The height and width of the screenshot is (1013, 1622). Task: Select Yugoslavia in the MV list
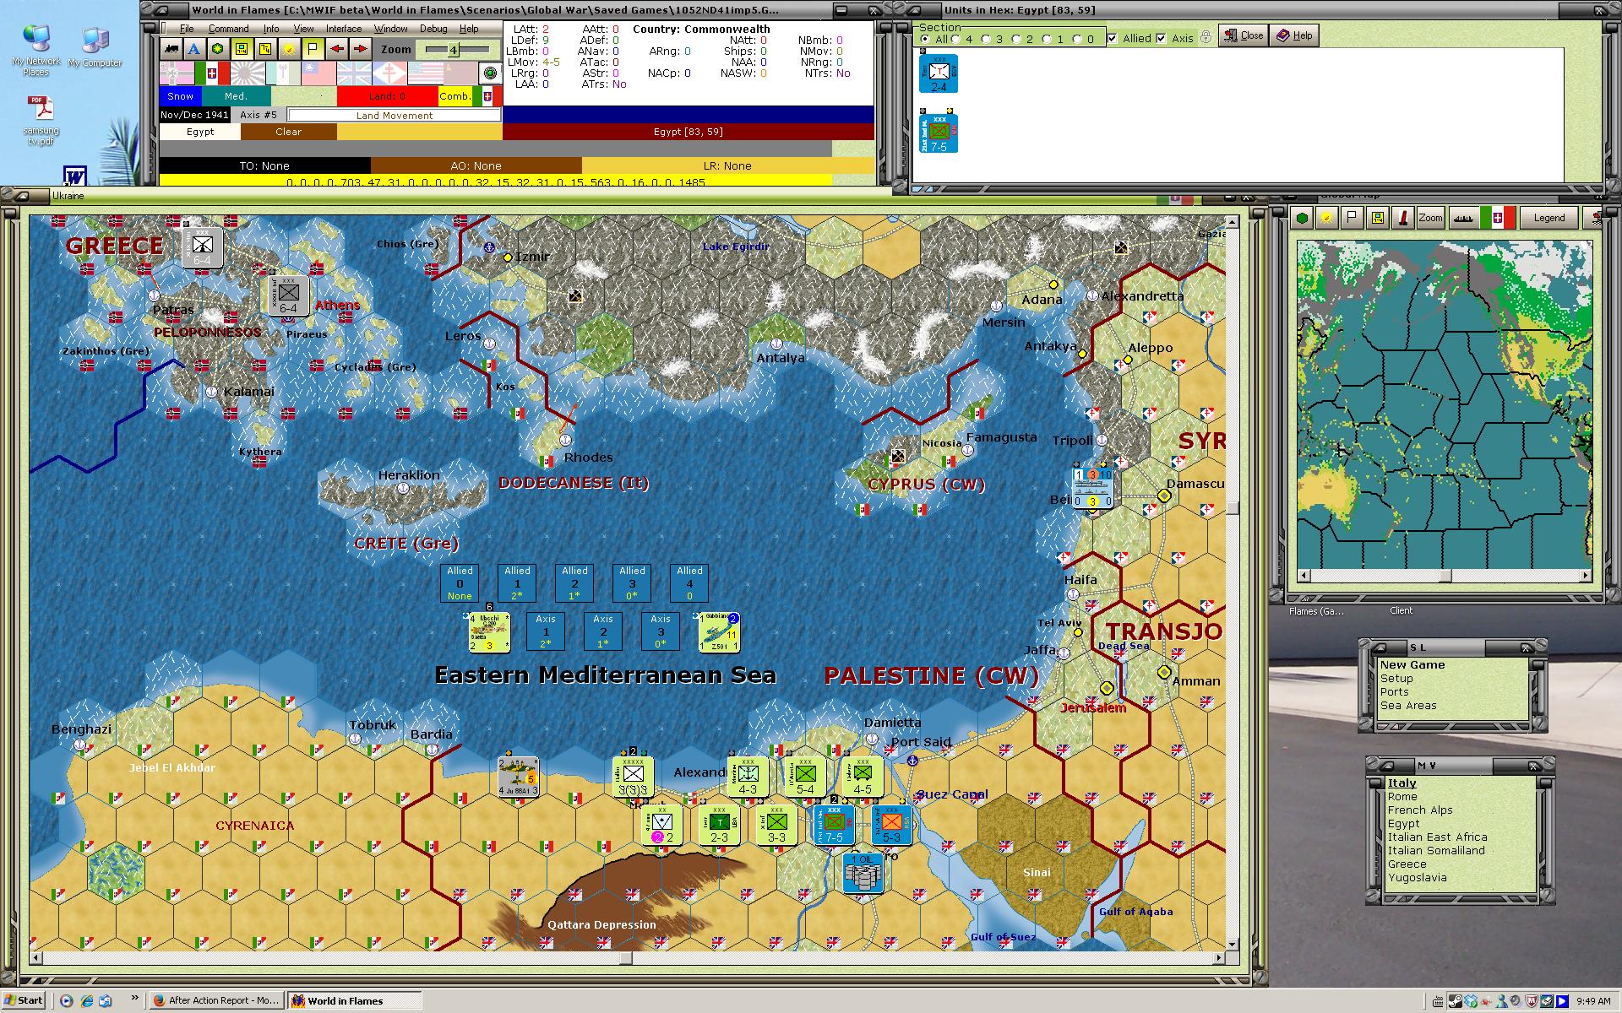(1417, 877)
